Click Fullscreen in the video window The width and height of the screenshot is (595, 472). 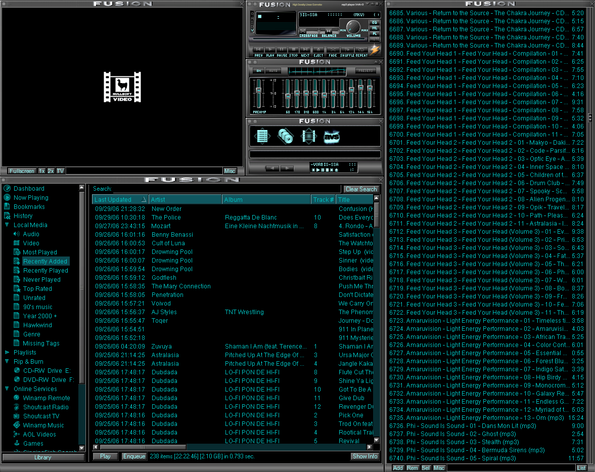tap(22, 171)
